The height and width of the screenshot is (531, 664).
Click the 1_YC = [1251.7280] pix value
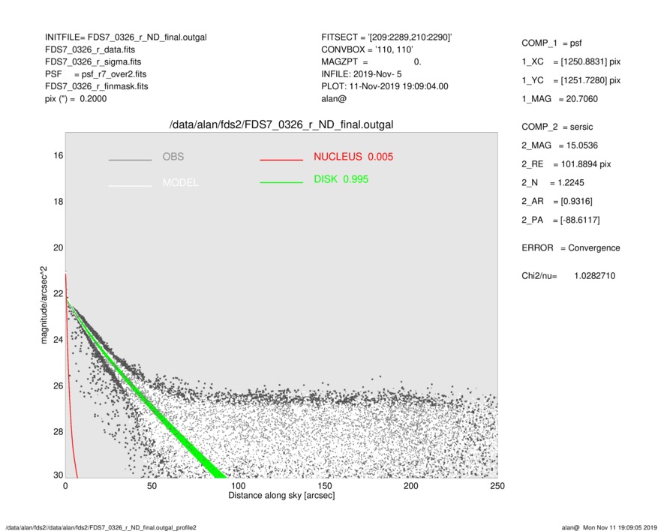(x=571, y=80)
